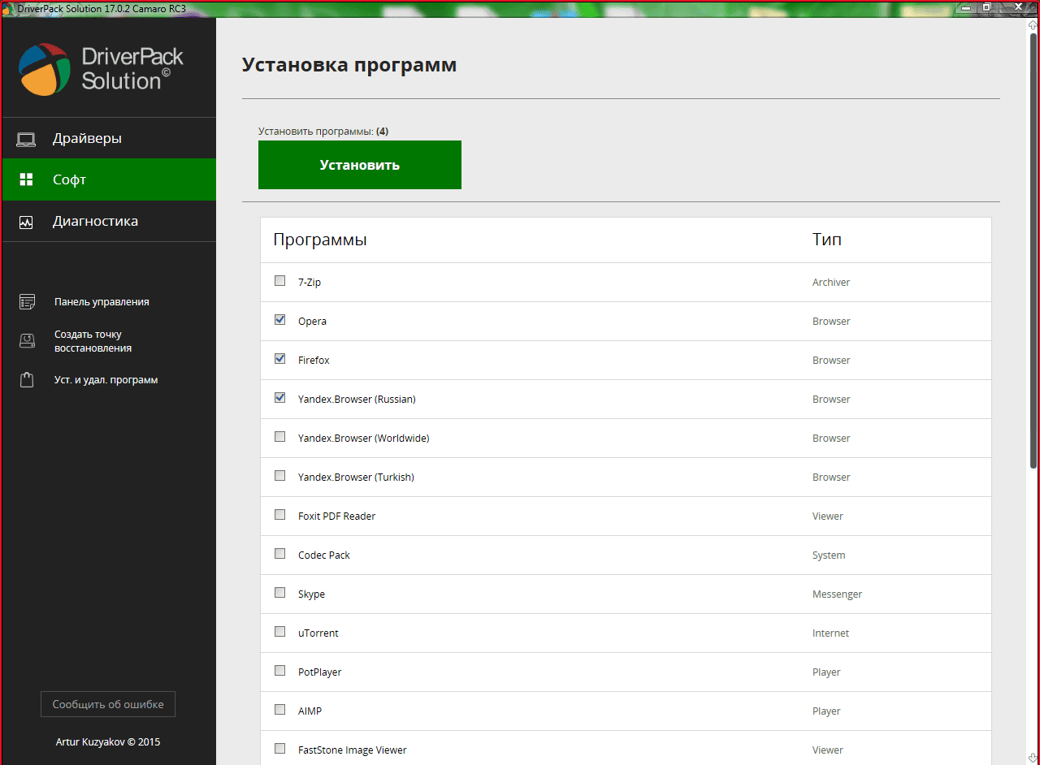This screenshot has height=765, width=1040.
Task: Click the Messenger type of Skype
Action: (x=837, y=594)
